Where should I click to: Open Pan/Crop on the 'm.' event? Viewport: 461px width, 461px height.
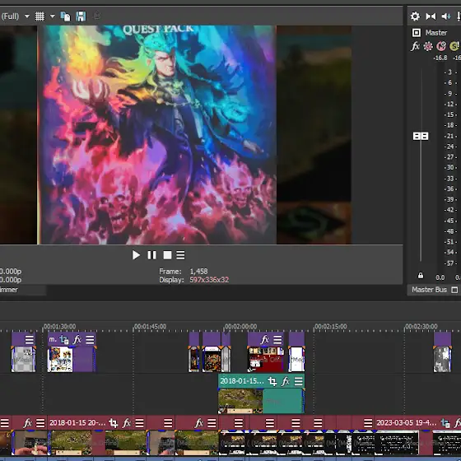click(64, 340)
